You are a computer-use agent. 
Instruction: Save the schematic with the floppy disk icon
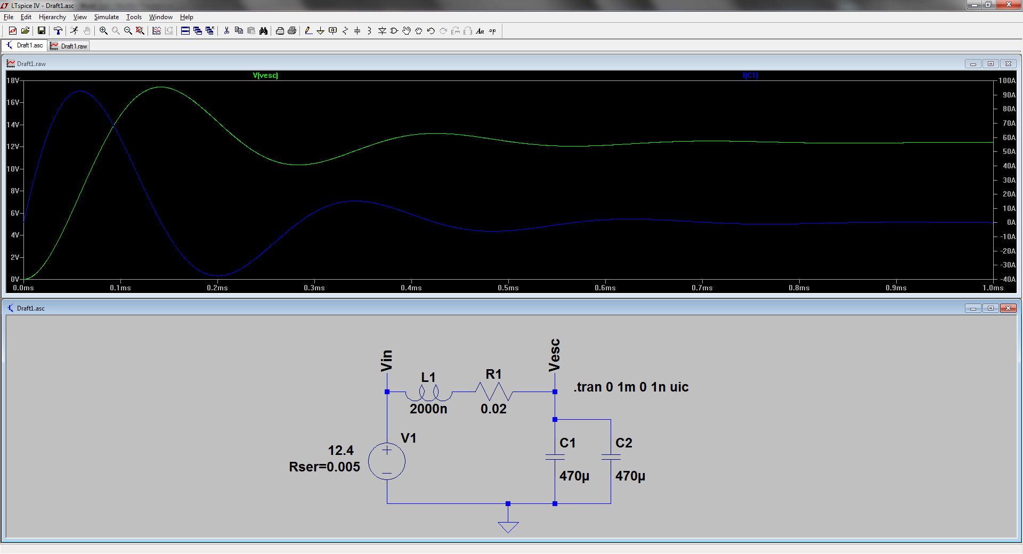pos(41,31)
